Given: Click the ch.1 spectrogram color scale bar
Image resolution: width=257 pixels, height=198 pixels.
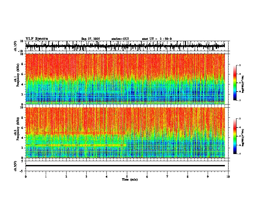Looking at the screenshot, I should tap(235, 83).
